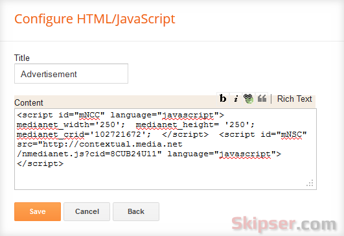This screenshot has height=236, width=344.
Task: Switch editor to Rich Text mode
Action: 294,99
